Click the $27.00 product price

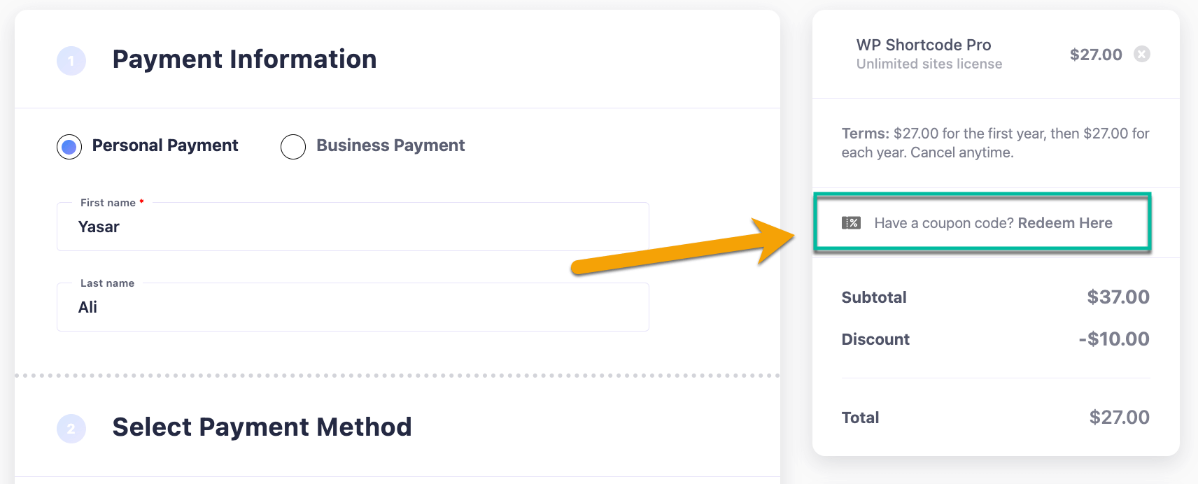click(x=1096, y=54)
